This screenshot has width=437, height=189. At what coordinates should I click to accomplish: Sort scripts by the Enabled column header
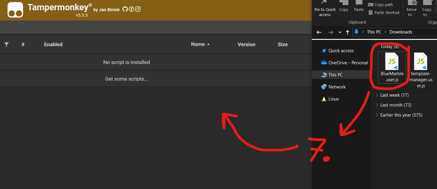pos(53,44)
